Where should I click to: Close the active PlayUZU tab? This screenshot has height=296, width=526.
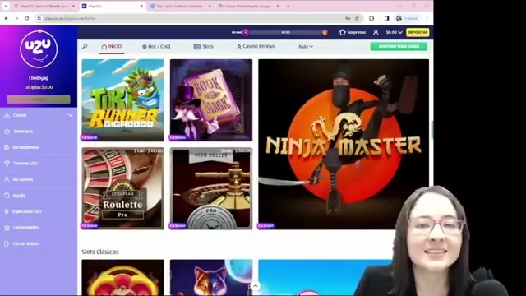pos(141,6)
